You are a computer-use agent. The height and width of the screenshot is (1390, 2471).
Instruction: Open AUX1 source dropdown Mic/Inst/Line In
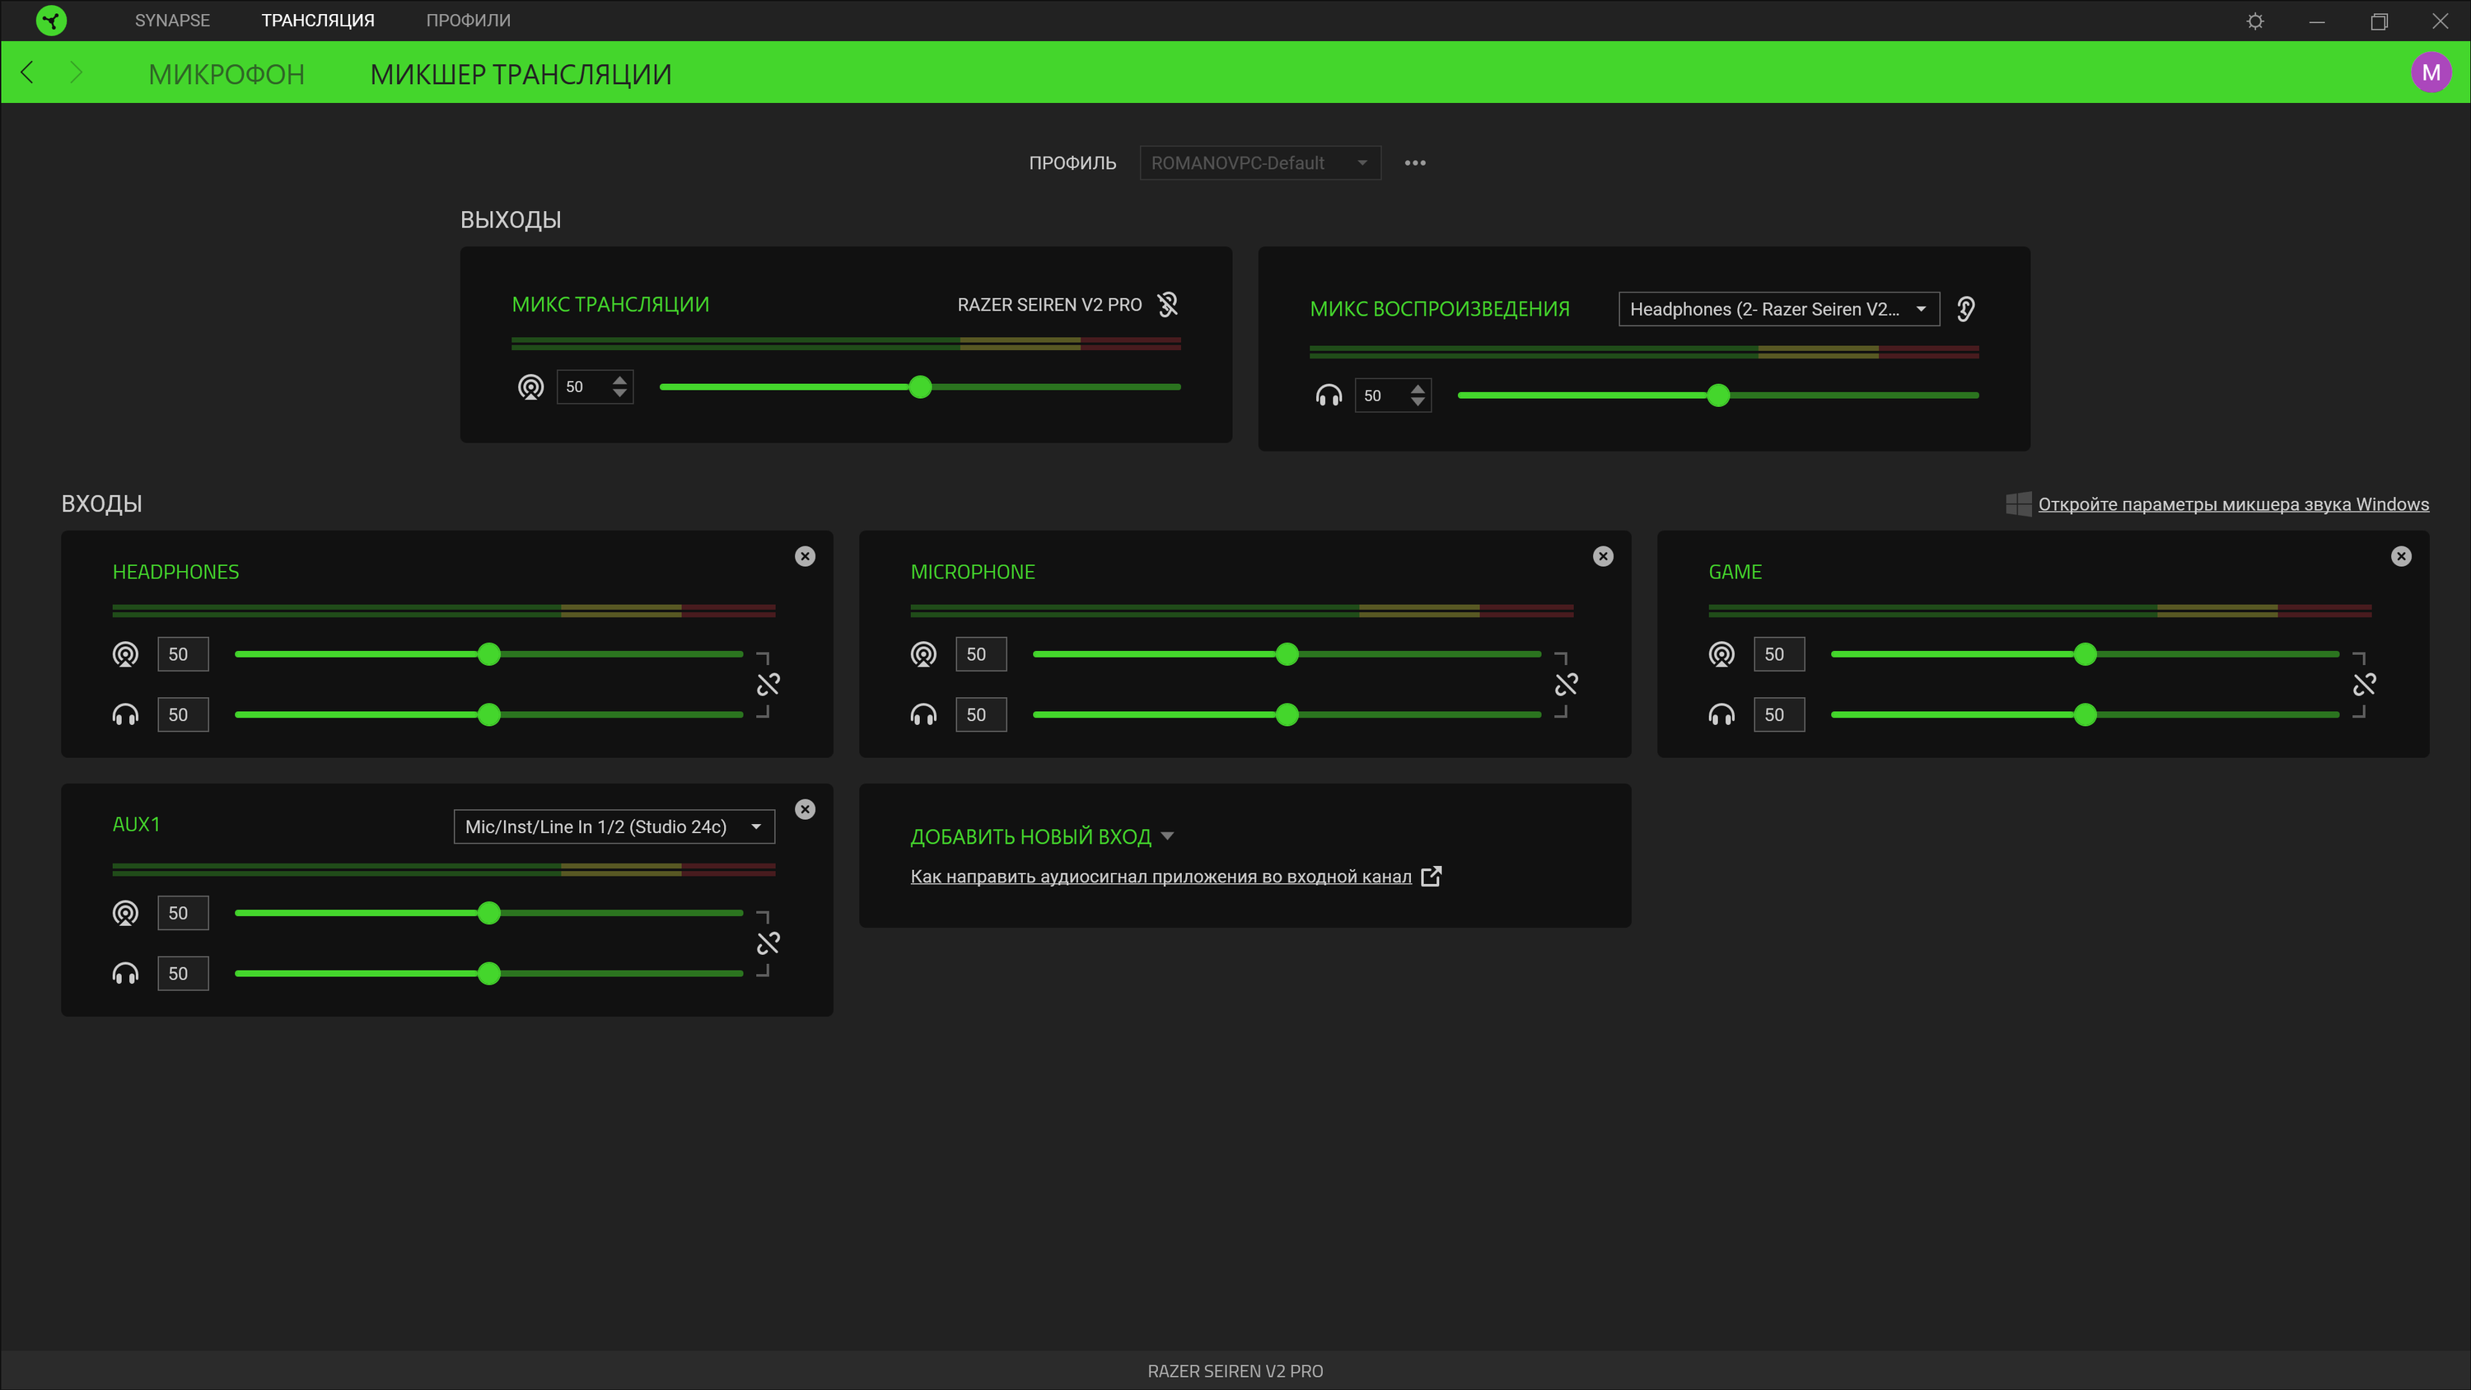(x=613, y=827)
